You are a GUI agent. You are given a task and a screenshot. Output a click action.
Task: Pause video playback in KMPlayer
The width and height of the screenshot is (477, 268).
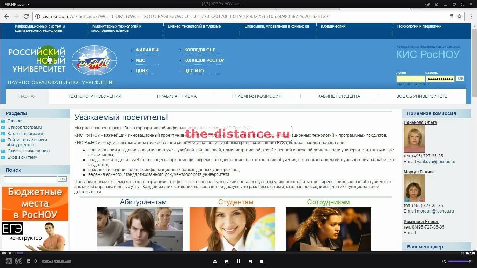tap(239, 261)
